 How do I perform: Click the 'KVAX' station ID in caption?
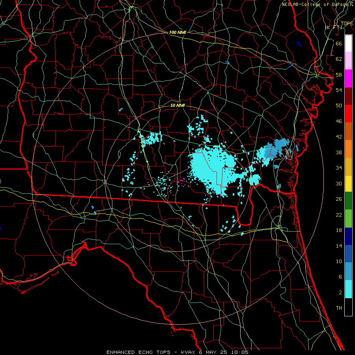[189, 352]
